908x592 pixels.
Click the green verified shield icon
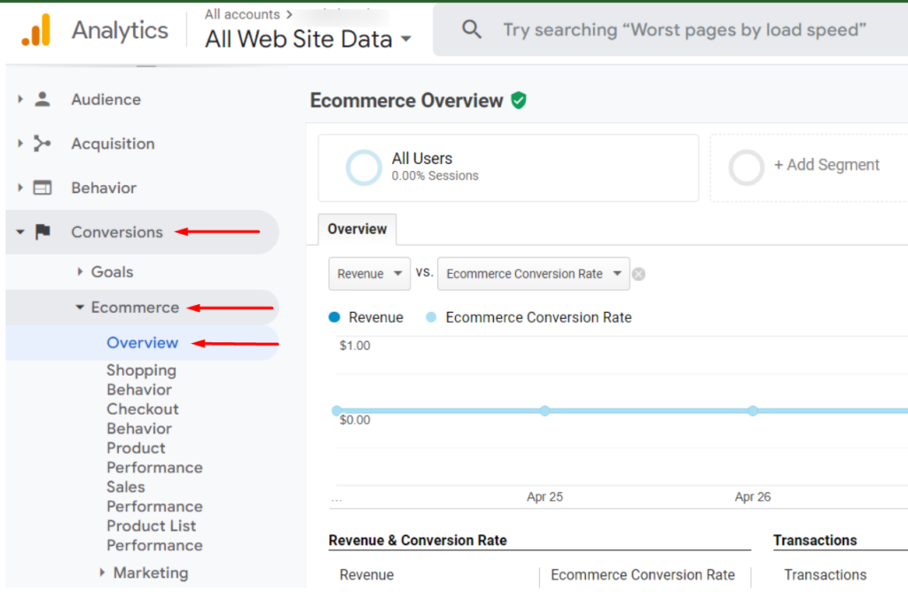click(519, 101)
